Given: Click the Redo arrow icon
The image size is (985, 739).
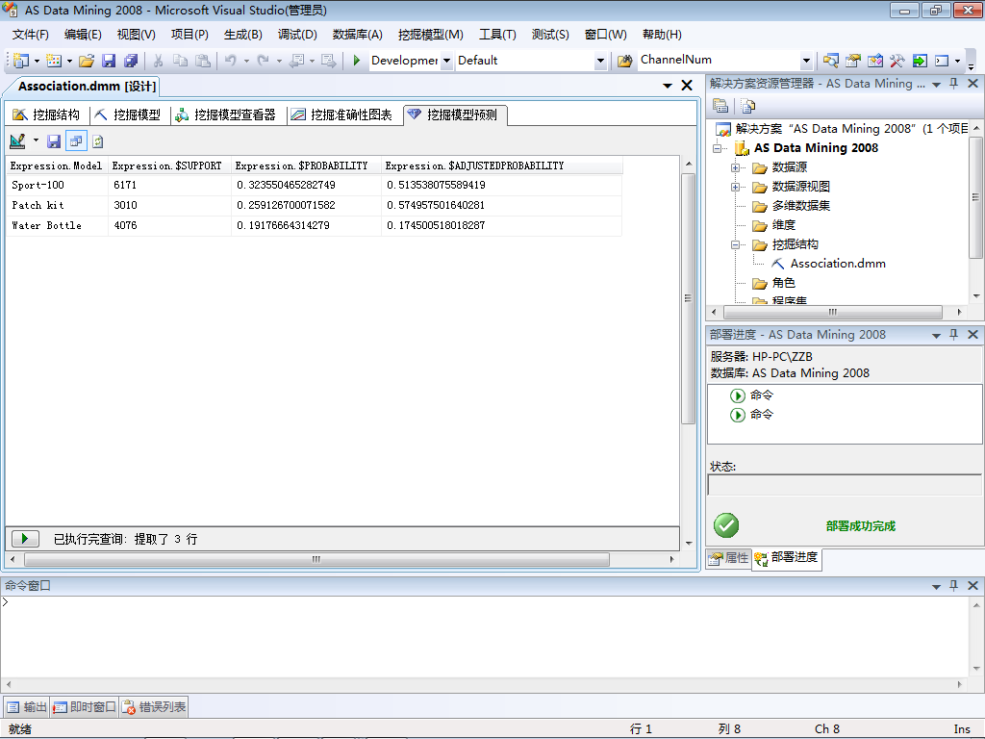Looking at the screenshot, I should coord(264,61).
